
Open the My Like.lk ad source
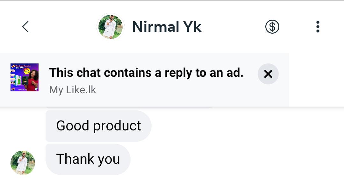coord(73,90)
